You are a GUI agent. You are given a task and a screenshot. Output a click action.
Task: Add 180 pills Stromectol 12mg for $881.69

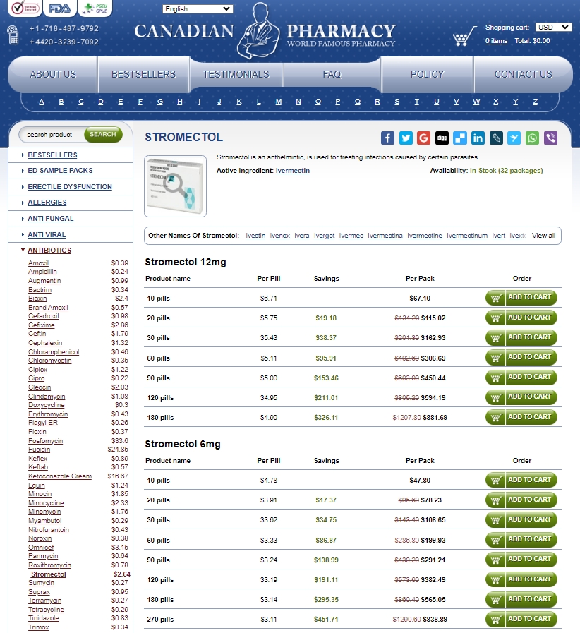coord(521,417)
